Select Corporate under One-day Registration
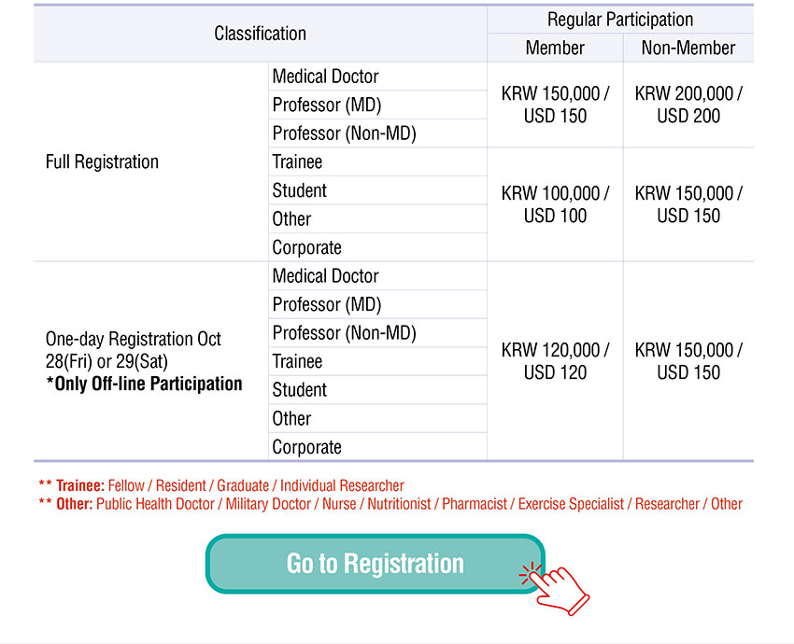This screenshot has width=794, height=644. tap(307, 447)
